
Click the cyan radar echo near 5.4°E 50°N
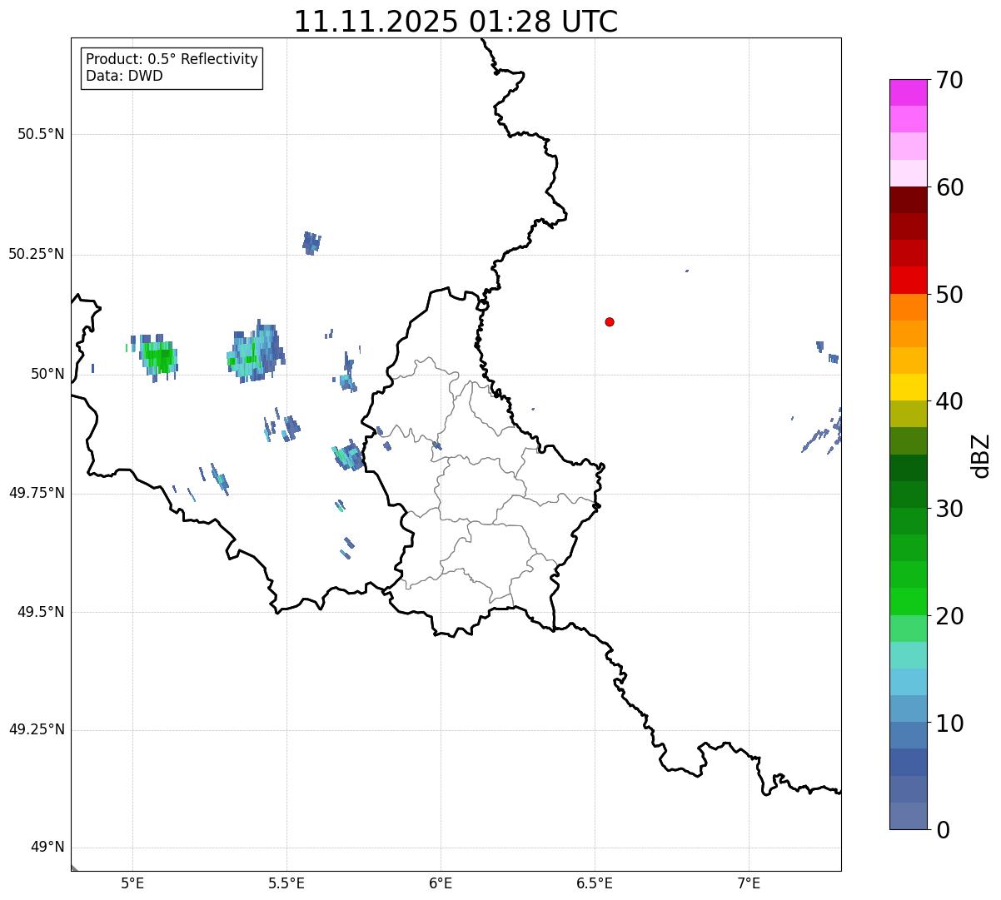click(x=255, y=353)
